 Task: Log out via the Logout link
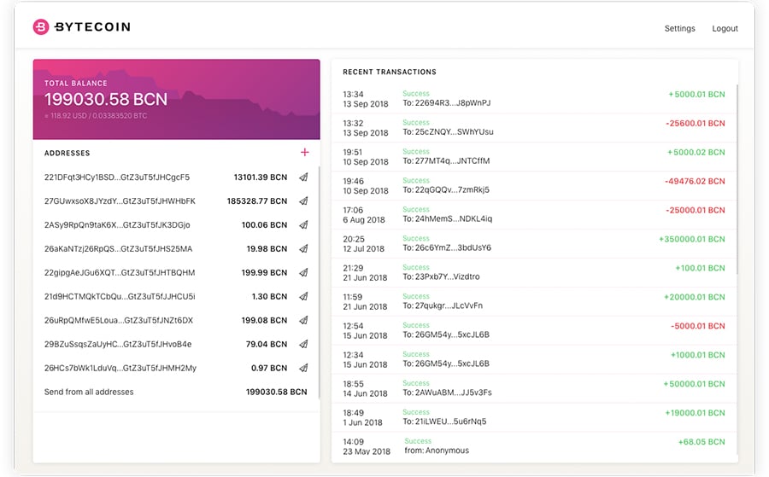725,28
